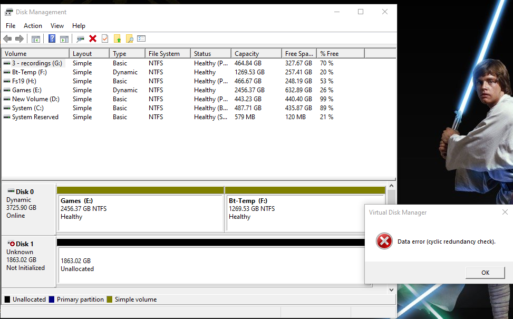513x319 pixels.
Task: Click the checkmark properties page icon
Action: [x=105, y=38]
